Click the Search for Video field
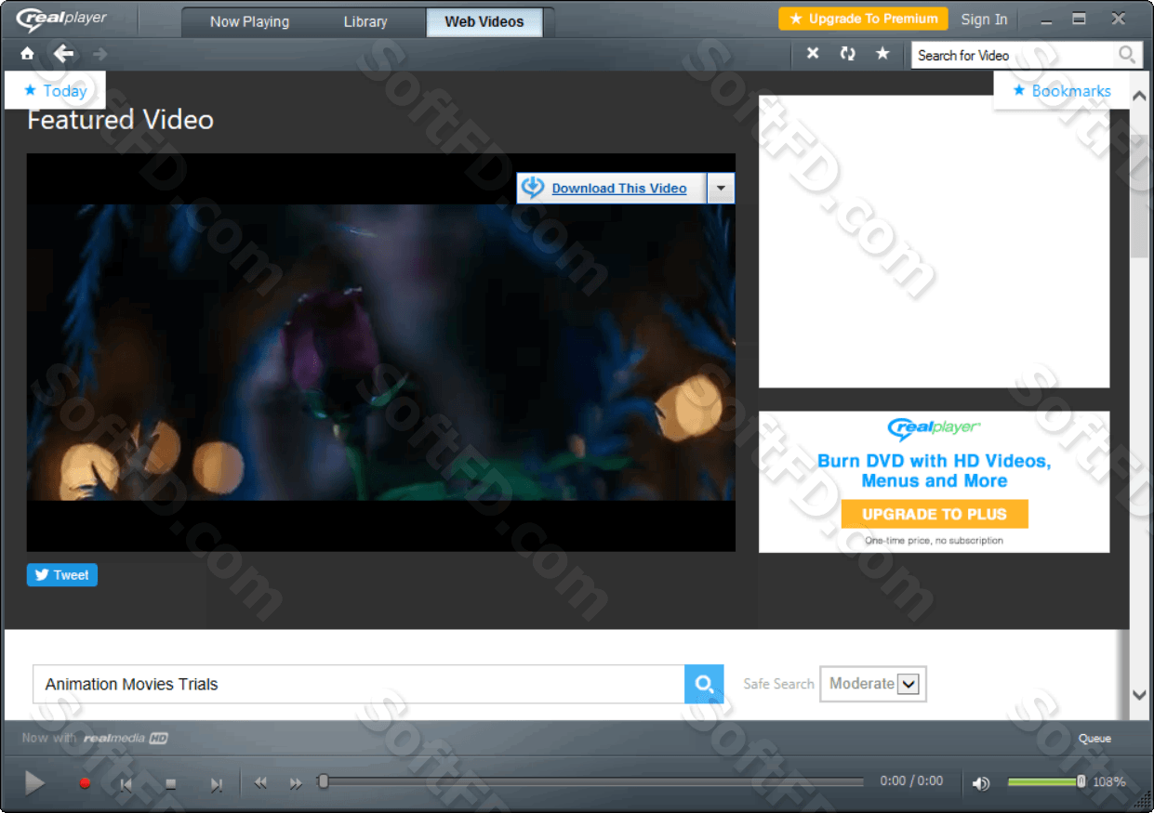This screenshot has height=813, width=1154. [1015, 55]
